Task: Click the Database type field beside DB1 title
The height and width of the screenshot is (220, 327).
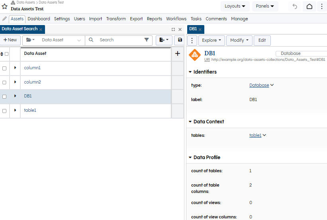Action: (302, 54)
